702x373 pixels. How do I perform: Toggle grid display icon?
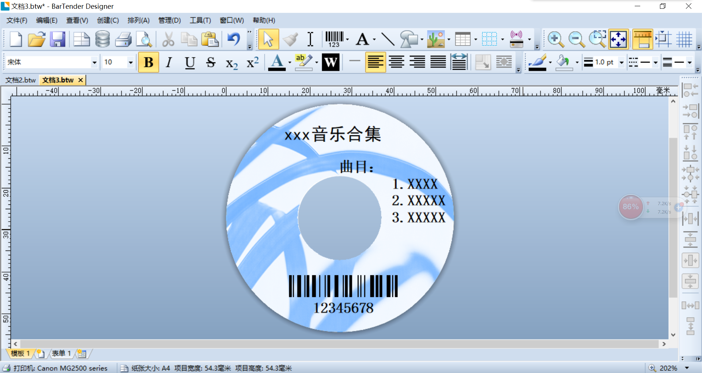[684, 39]
